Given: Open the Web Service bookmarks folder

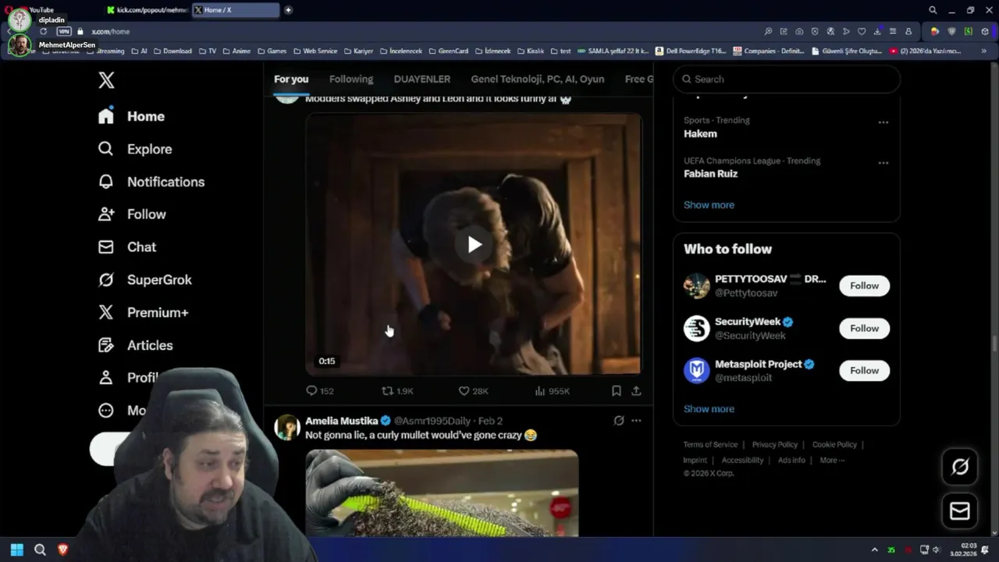Looking at the screenshot, I should 315,51.
